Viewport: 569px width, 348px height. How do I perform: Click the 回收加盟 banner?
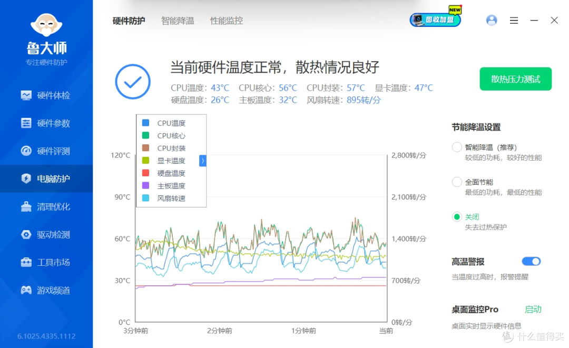tap(436, 19)
